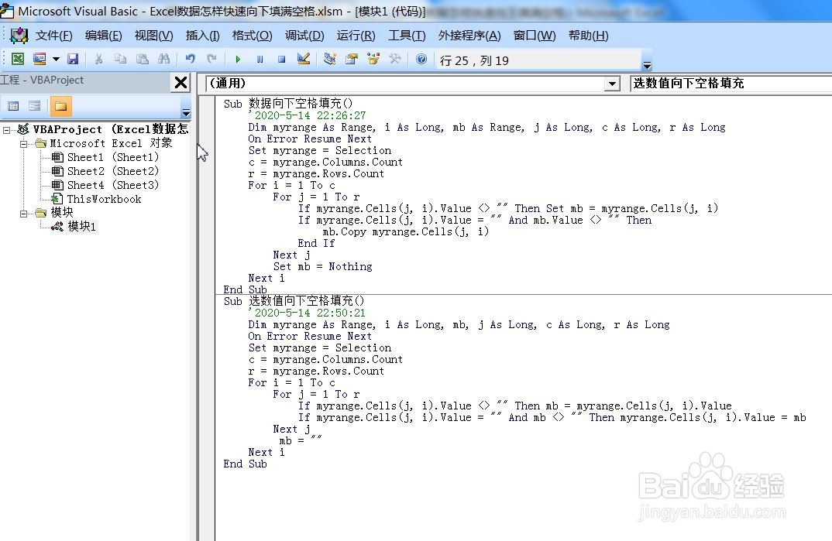Select 模块1 module in tree
The image size is (832, 541).
(x=81, y=227)
